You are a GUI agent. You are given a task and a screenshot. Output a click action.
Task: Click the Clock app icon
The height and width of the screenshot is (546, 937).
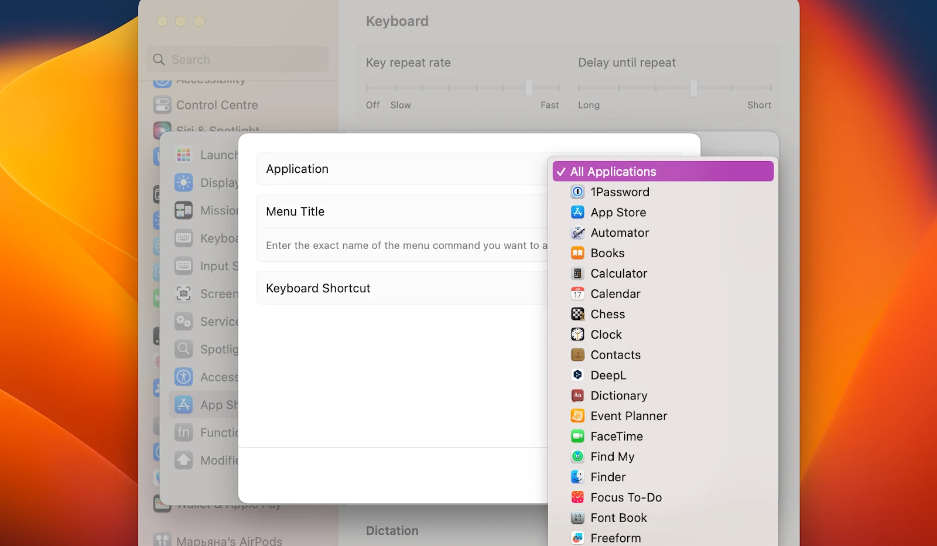[x=578, y=334]
